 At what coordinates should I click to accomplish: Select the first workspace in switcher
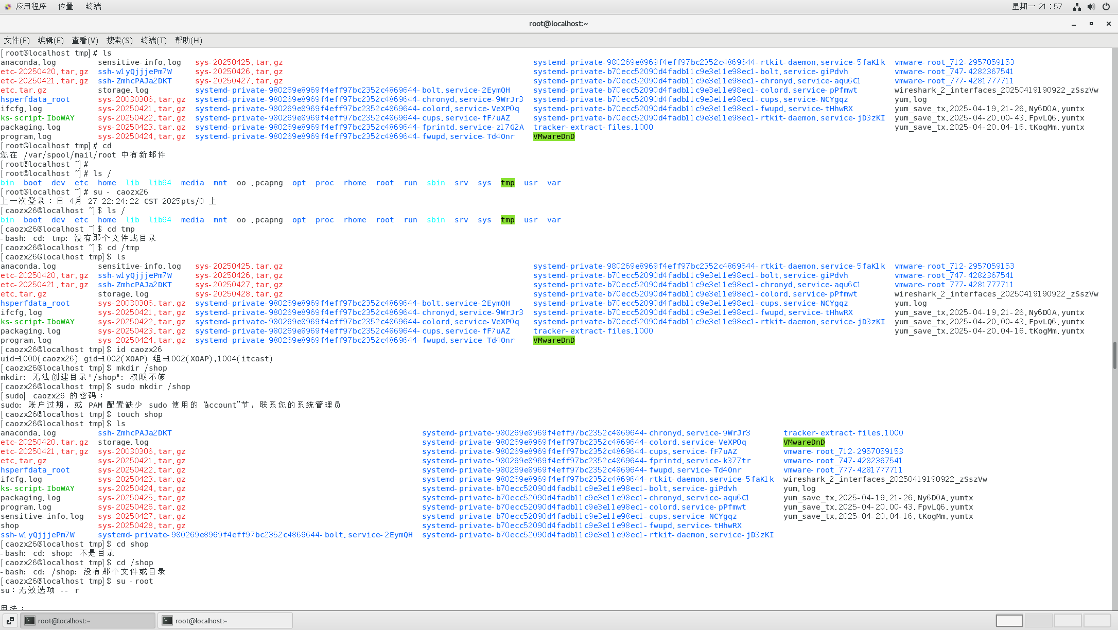click(1009, 621)
